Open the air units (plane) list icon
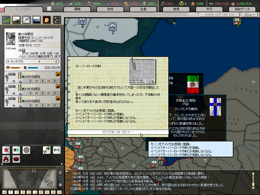The height and width of the screenshot is (195, 260). [27, 20]
